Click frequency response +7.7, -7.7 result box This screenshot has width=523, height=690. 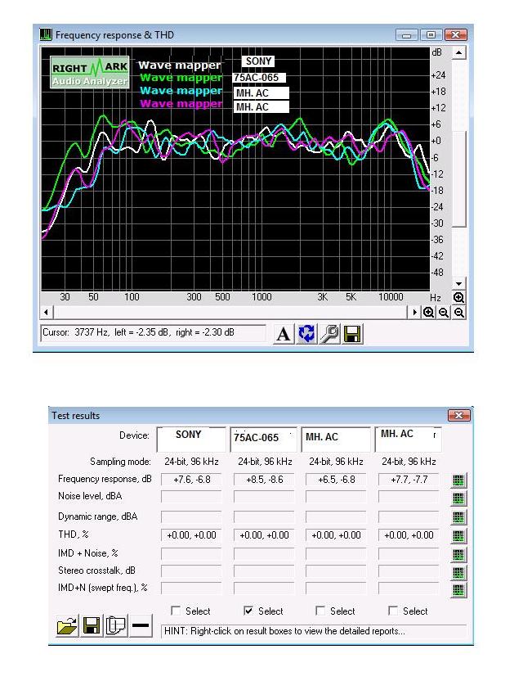click(409, 479)
